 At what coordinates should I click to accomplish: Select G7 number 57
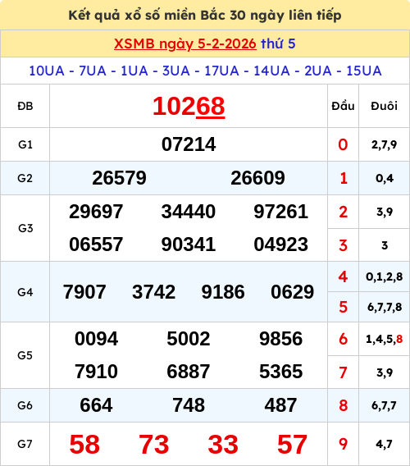coord(293,445)
